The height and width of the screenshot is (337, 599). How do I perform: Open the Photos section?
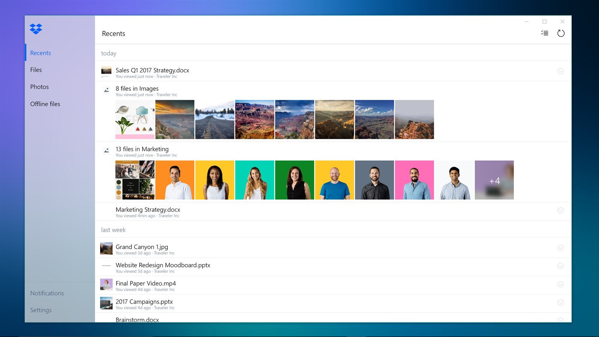pyautogui.click(x=39, y=86)
